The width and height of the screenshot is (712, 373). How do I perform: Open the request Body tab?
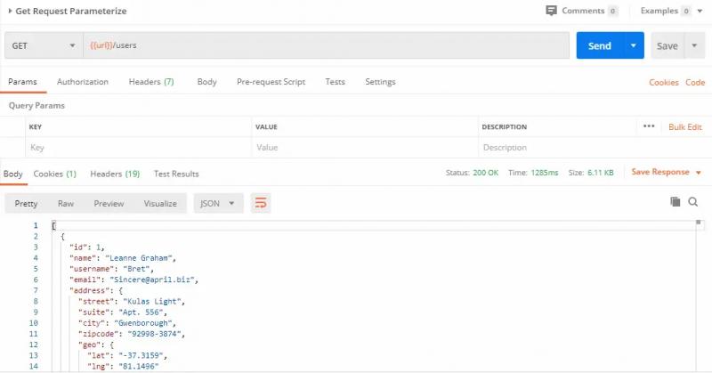pos(206,82)
